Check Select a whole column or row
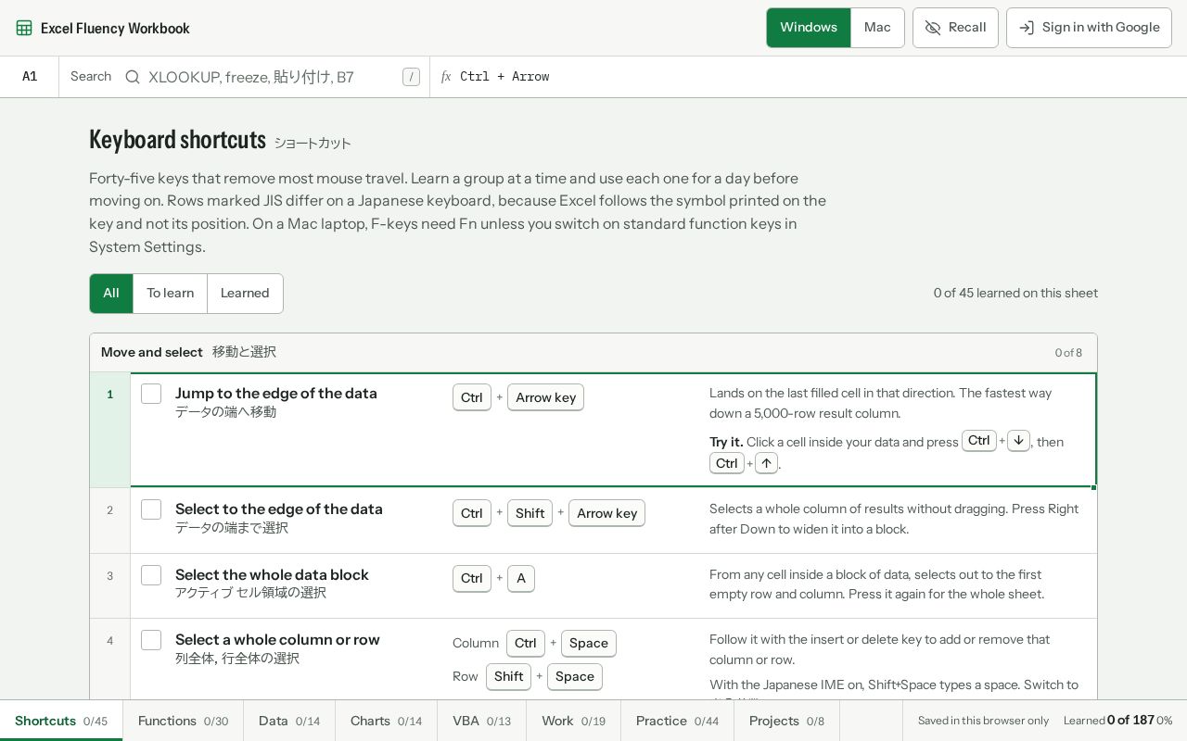The width and height of the screenshot is (1187, 741). click(x=151, y=640)
